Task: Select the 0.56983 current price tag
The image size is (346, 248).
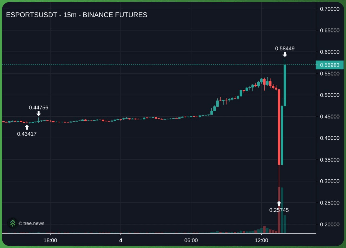Action: [x=330, y=65]
